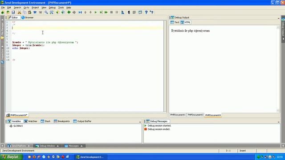Open the View menu

(44, 8)
